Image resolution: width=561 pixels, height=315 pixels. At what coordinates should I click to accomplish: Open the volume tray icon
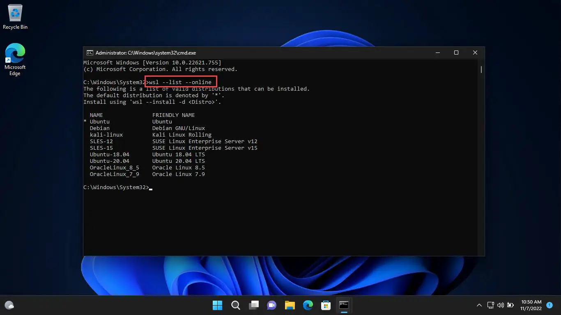[500, 305]
